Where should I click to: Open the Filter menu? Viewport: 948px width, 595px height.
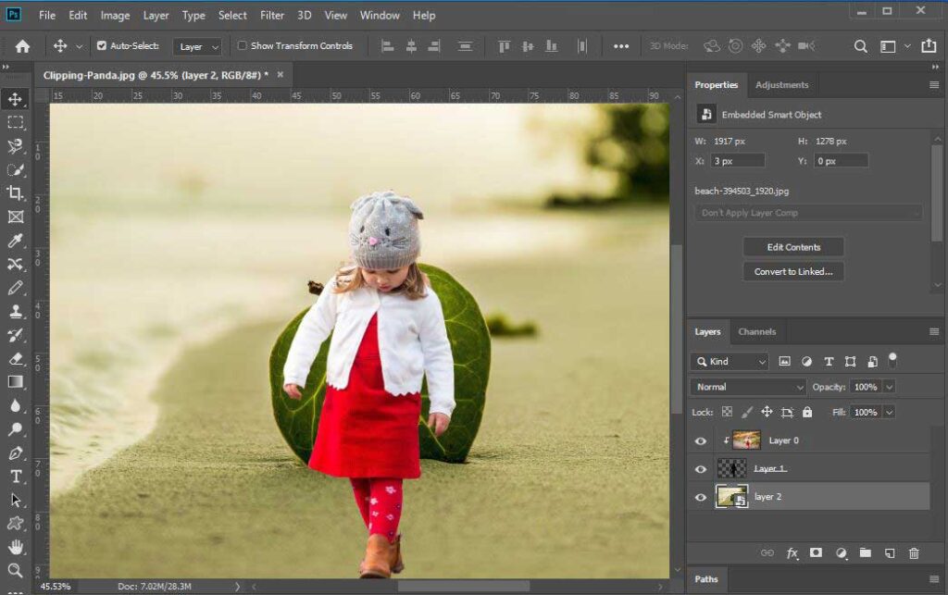point(272,15)
